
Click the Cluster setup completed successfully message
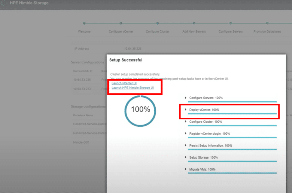click(135, 74)
